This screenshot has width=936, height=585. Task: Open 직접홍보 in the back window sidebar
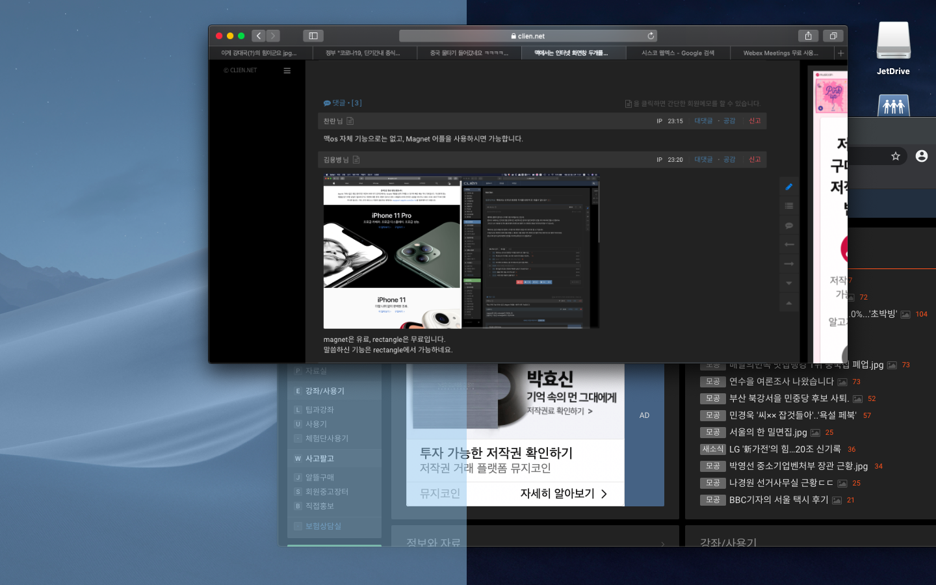pos(319,506)
